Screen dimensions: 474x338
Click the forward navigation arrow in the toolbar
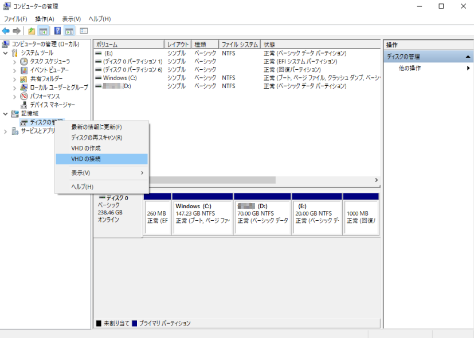tap(18, 30)
